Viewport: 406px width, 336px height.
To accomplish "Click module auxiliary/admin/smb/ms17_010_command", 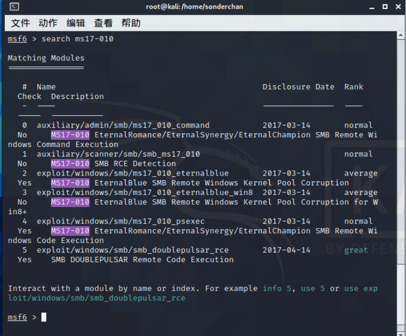I will [123, 125].
